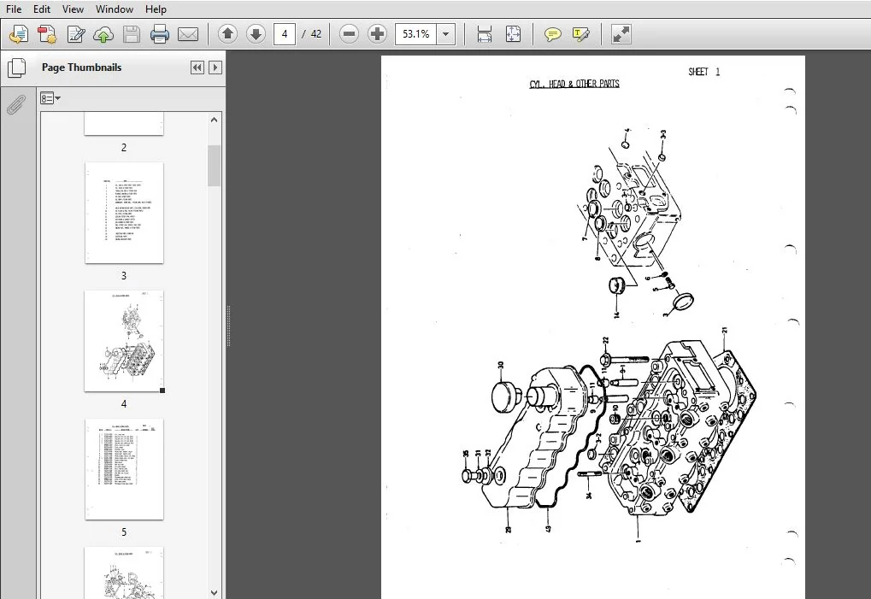Image resolution: width=871 pixels, height=599 pixels.
Task: Click the Save floppy disk icon
Action: pos(132,34)
